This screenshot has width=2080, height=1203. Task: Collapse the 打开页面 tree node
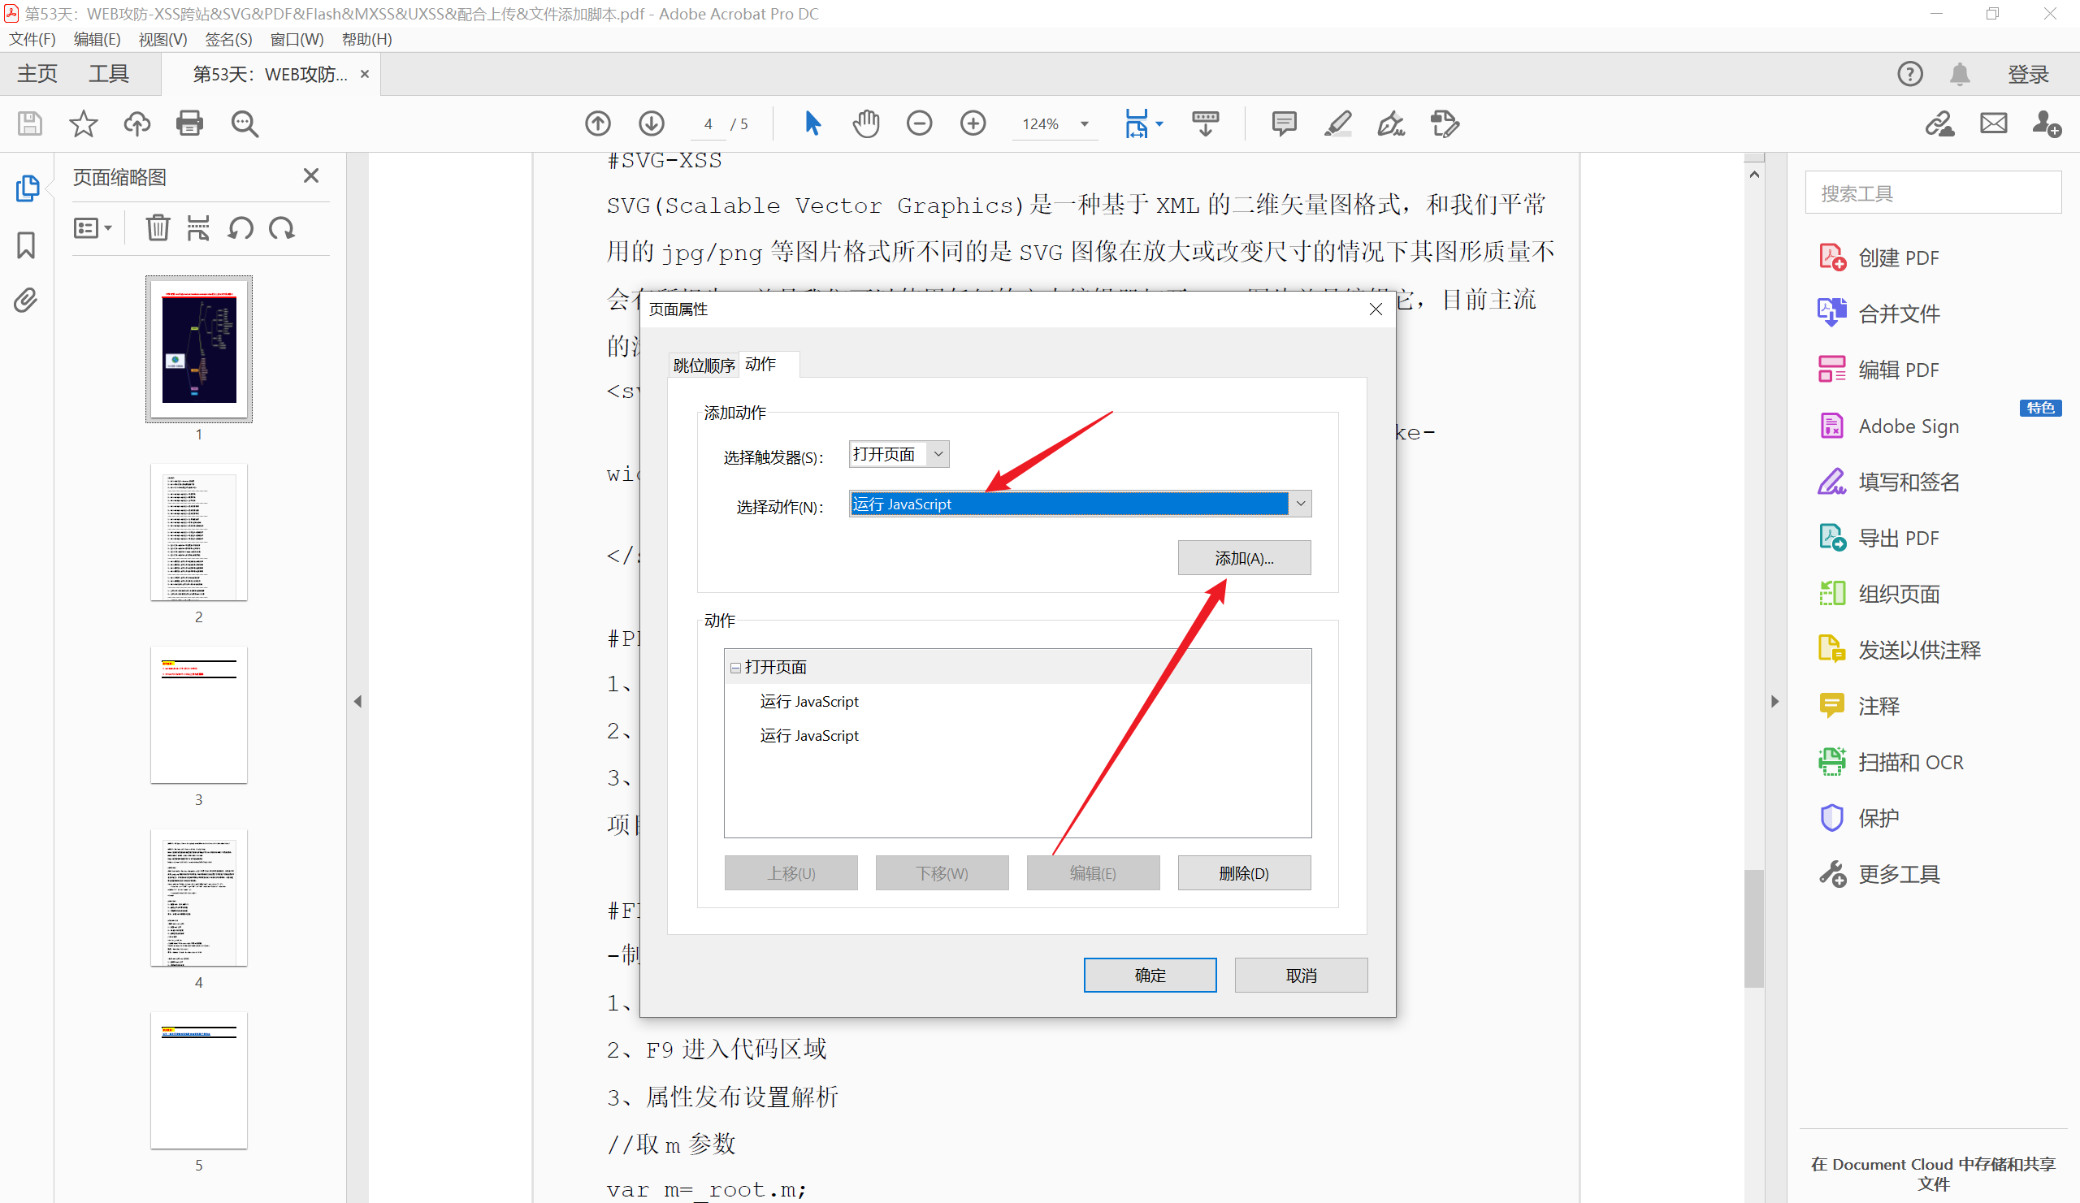(734, 668)
